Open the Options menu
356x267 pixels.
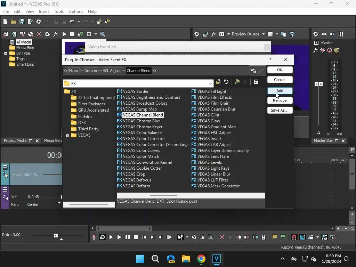pos(75,11)
